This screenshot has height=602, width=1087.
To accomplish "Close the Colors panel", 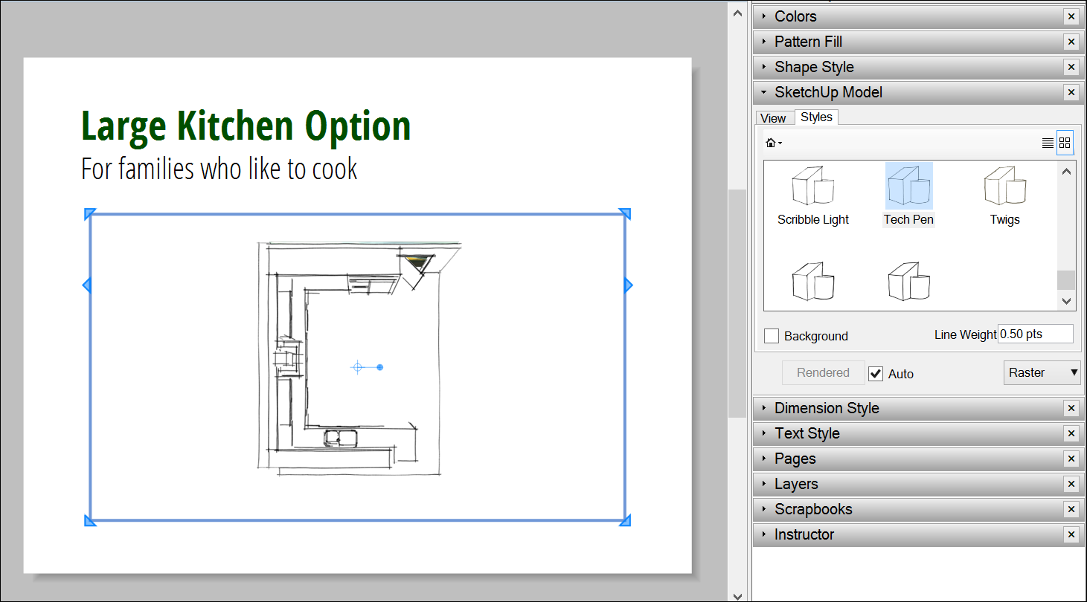I will [1071, 16].
